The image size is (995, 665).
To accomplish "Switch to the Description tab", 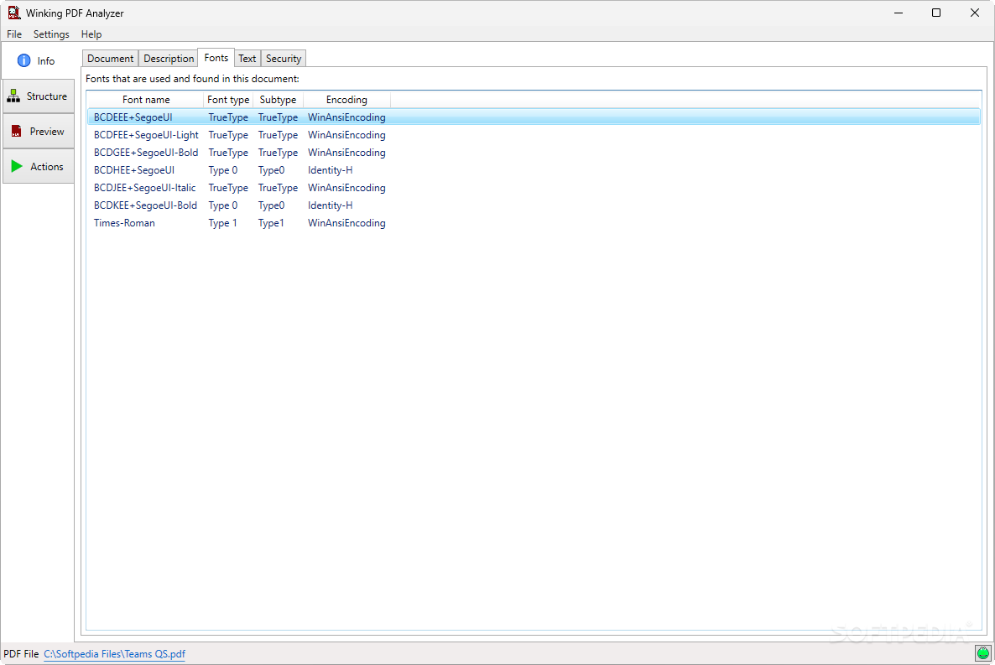I will pos(169,59).
